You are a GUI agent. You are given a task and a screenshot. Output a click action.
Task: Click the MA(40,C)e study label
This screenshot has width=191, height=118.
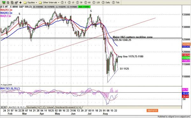point(6,13)
